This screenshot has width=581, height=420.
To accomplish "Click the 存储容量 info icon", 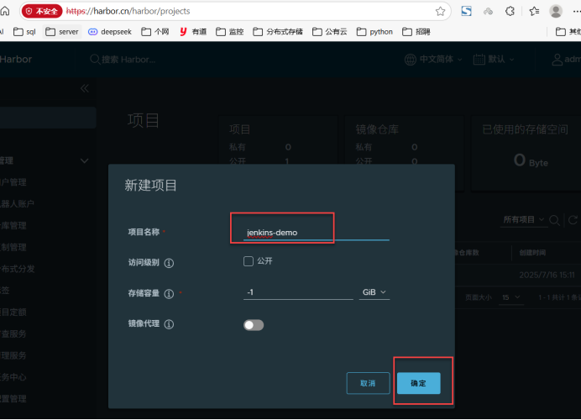I will 169,294.
